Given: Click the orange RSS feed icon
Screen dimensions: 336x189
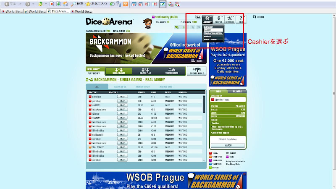Looking at the screenshot, I should [126, 4].
